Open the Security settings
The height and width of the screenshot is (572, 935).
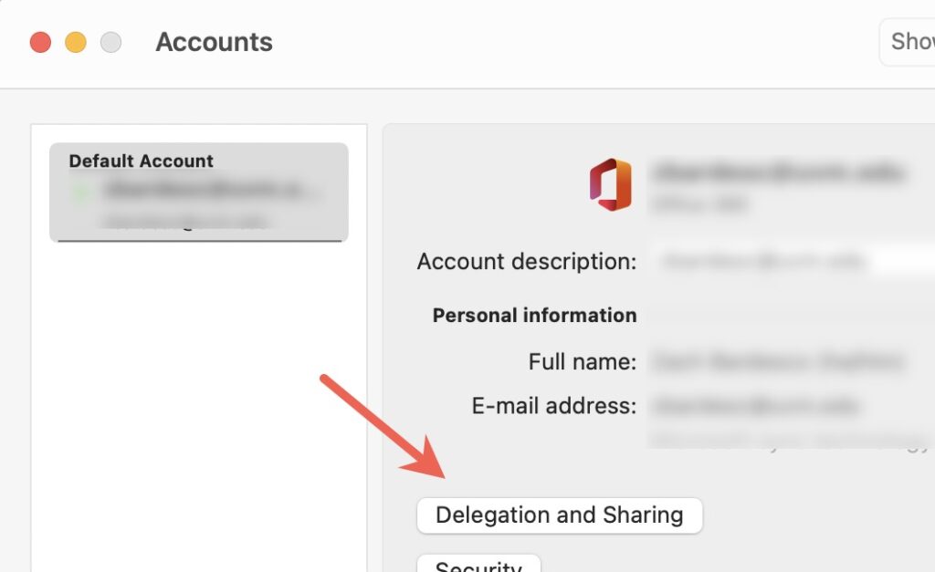pyautogui.click(x=478, y=566)
